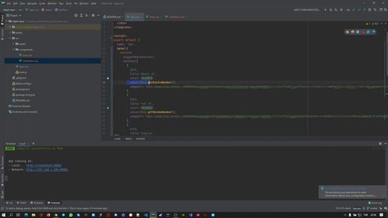Screen dimensions: 388x218
Task: Open WhatsApp from the taskbar
Action: (71, 215)
